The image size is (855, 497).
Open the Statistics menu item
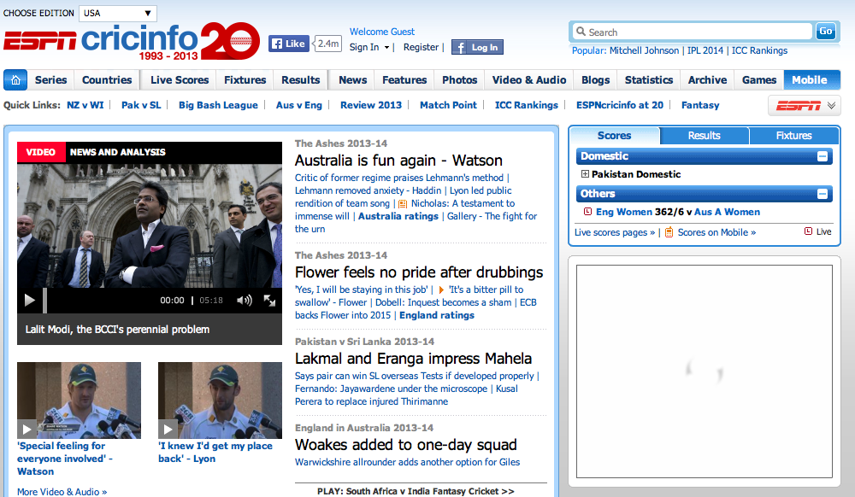[648, 80]
